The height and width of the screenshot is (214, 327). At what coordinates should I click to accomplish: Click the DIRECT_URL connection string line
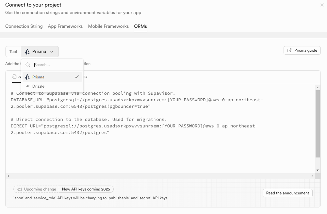(x=134, y=129)
